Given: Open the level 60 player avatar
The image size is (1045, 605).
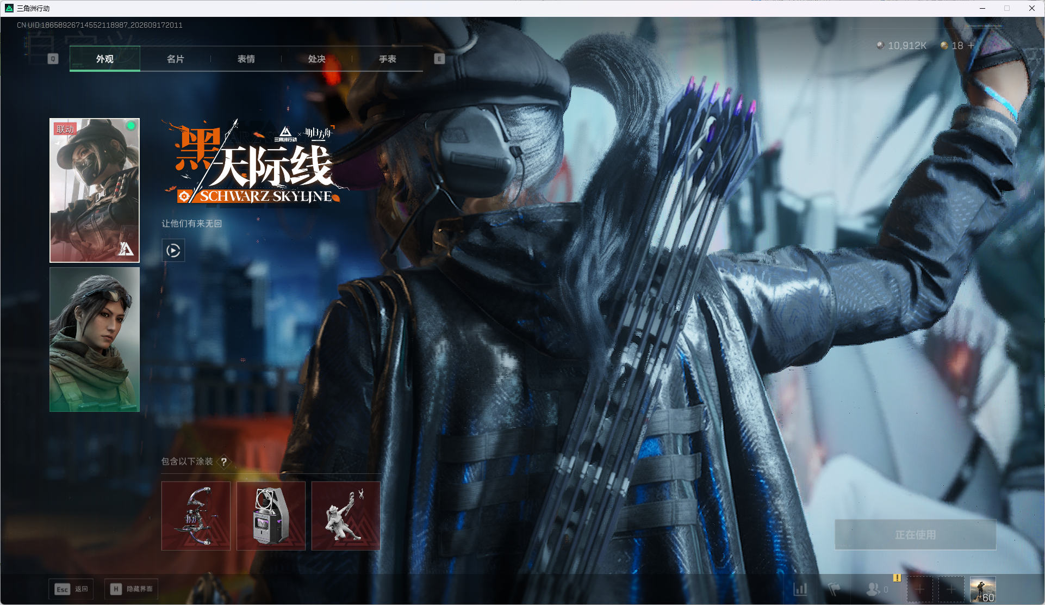Looking at the screenshot, I should tap(982, 589).
